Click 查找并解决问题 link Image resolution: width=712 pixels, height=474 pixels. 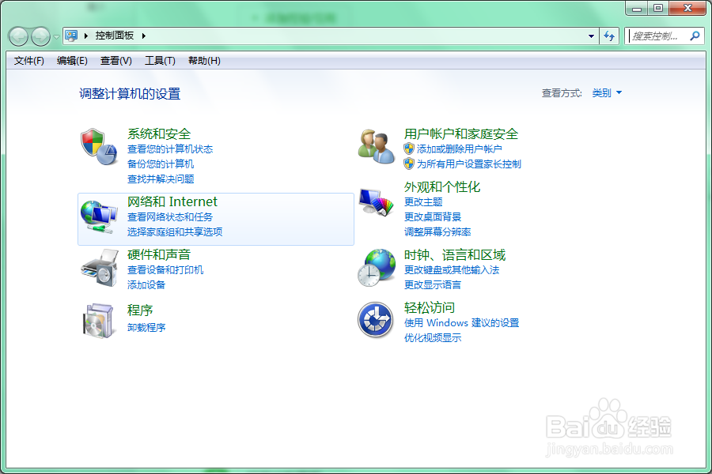click(161, 179)
